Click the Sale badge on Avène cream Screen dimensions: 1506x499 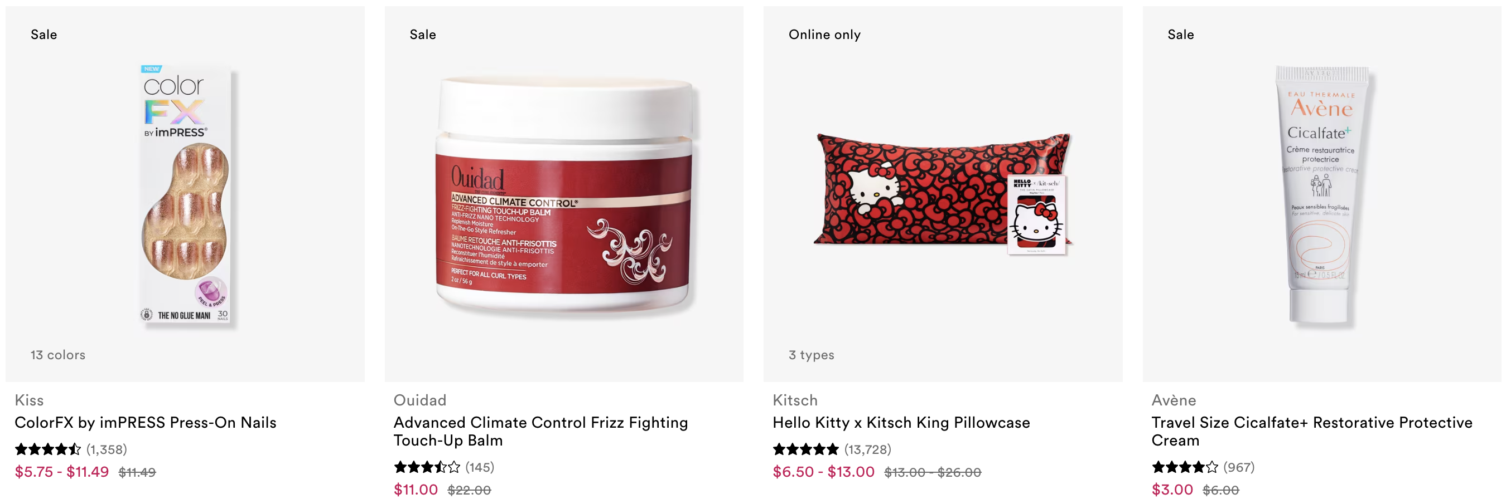(x=1180, y=35)
